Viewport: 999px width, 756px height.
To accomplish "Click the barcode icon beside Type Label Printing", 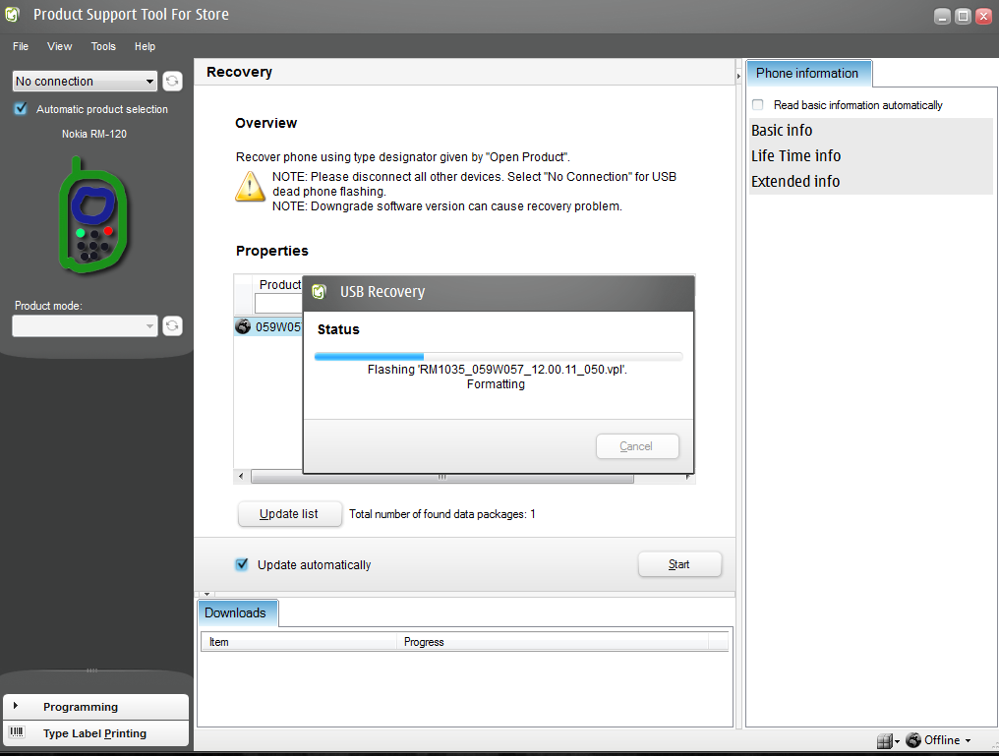I will [x=17, y=732].
